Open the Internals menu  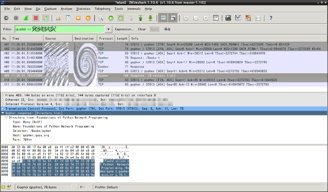pyautogui.click(x=134, y=9)
